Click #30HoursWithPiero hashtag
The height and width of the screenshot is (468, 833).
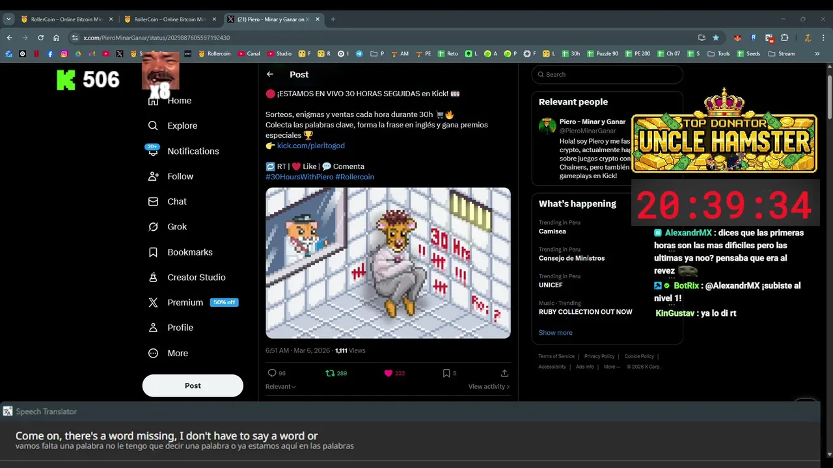coord(299,177)
